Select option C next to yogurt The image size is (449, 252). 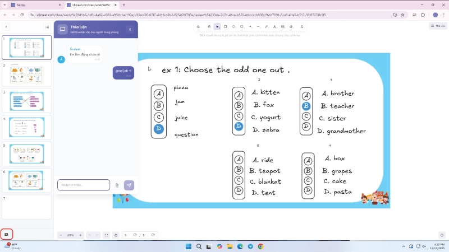point(239,116)
